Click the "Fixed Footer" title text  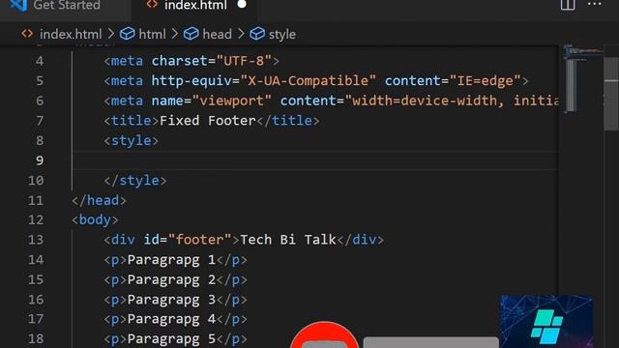pyautogui.click(x=208, y=120)
